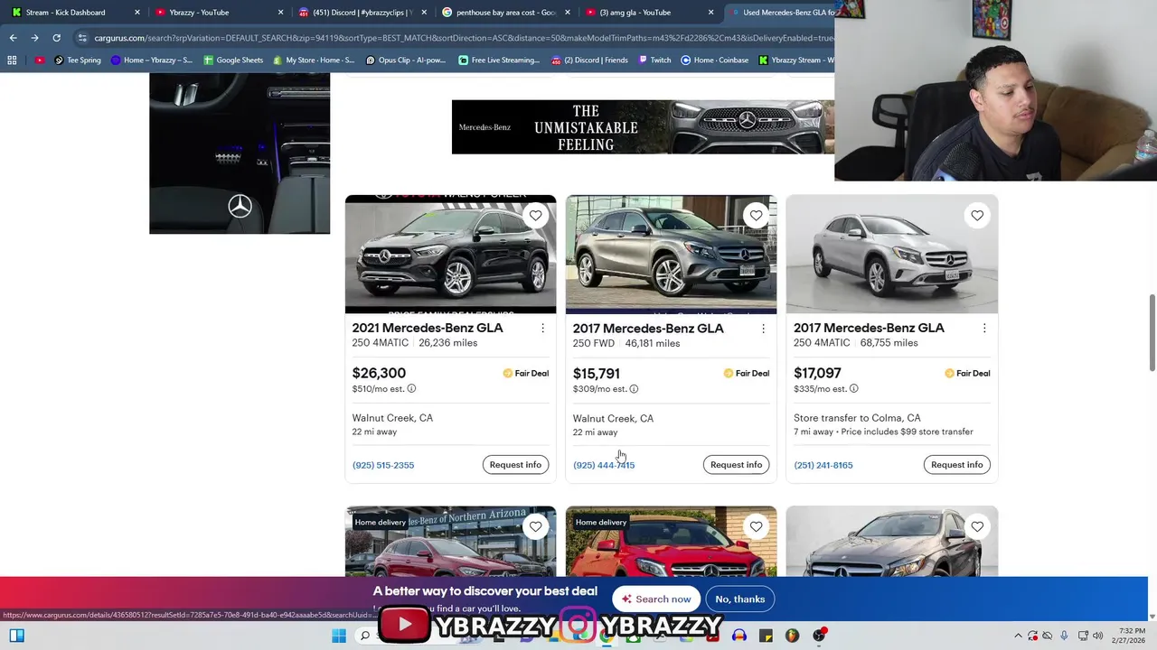Open the gray 2017 GLA FWD photo
This screenshot has width=1157, height=650.
[671, 255]
